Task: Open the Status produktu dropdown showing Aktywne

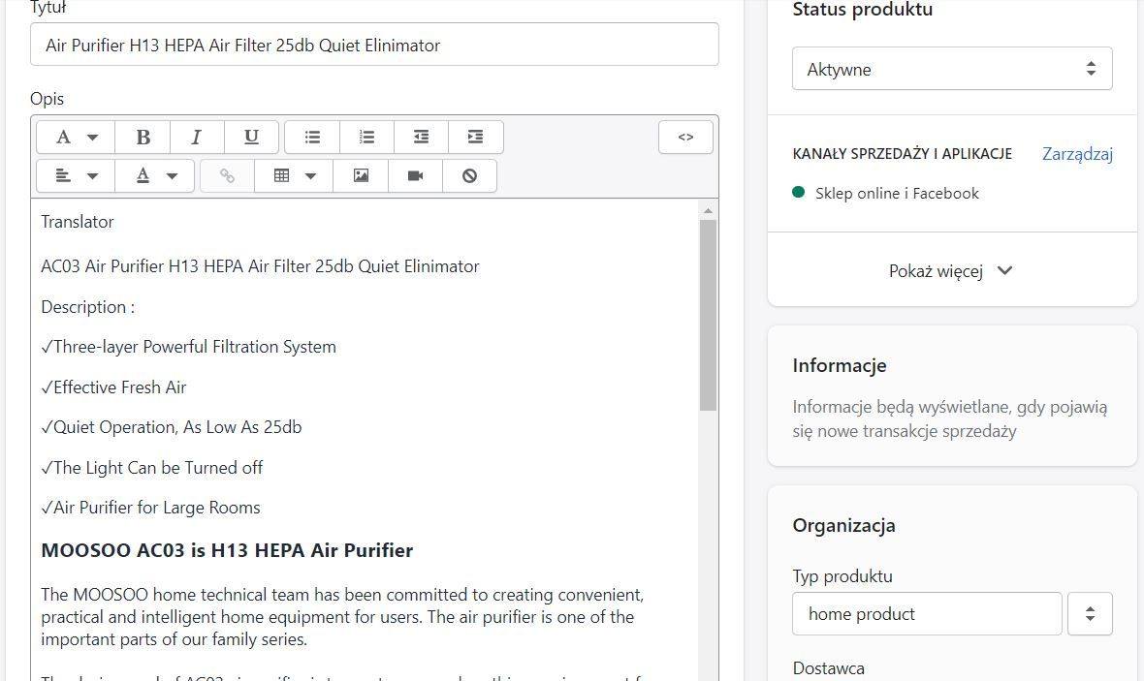Action: (x=952, y=69)
